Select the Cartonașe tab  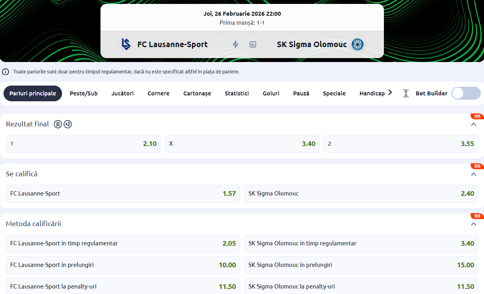coord(197,93)
